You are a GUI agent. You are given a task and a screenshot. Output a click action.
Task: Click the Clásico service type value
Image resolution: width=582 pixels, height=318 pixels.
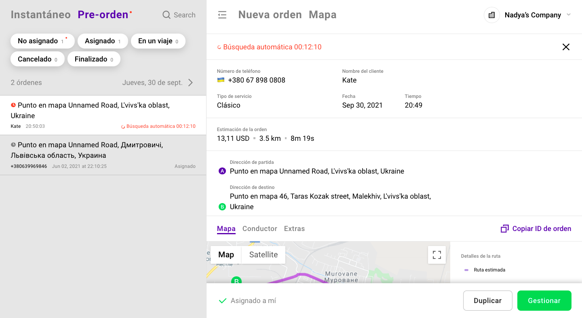click(229, 105)
